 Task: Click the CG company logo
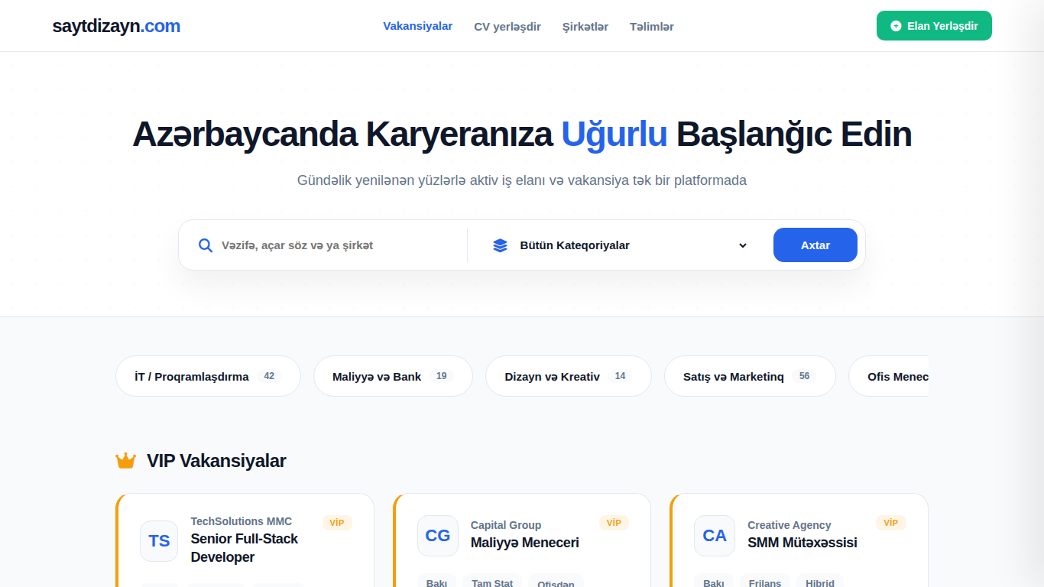[x=437, y=536]
